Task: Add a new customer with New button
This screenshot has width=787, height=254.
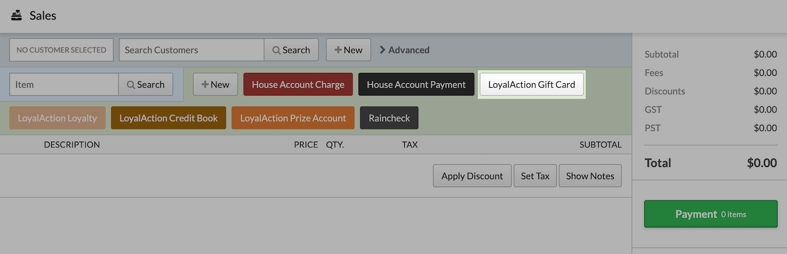Action: click(x=349, y=49)
